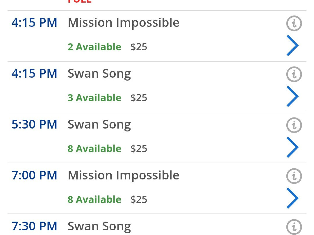Viewport: 314px width, 235px height.
Task: Tap the 7:00 PM showtime label
Action: 34,175
